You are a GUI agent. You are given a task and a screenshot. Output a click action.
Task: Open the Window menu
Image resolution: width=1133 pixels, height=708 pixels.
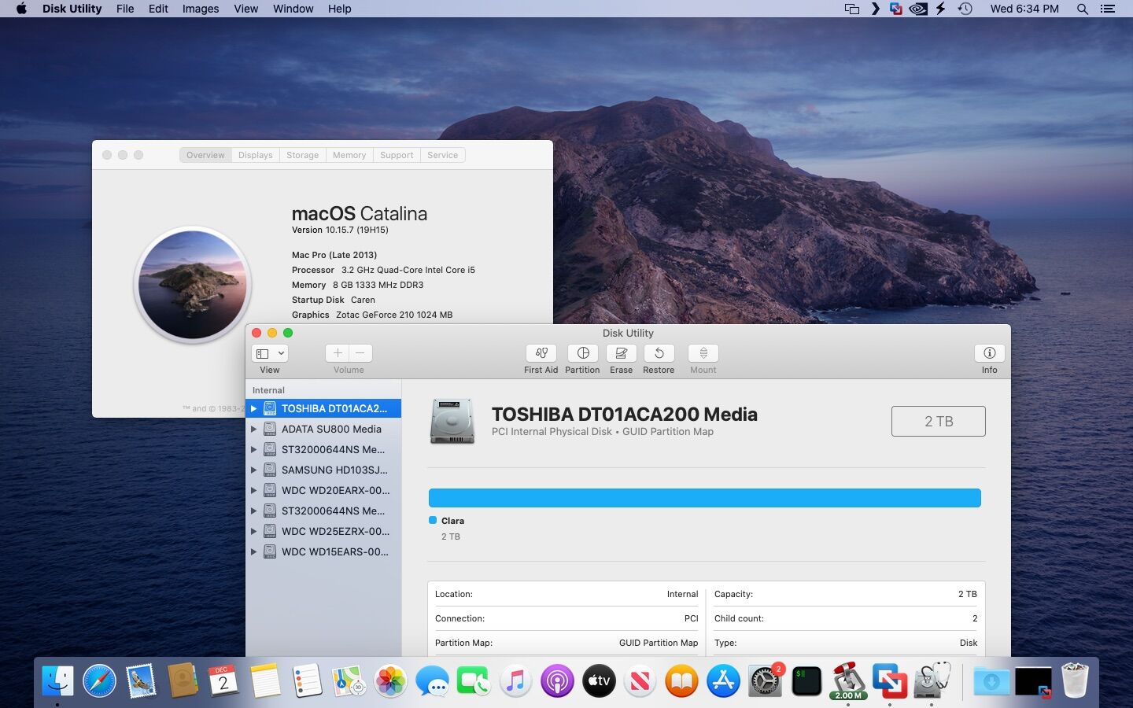pos(293,9)
